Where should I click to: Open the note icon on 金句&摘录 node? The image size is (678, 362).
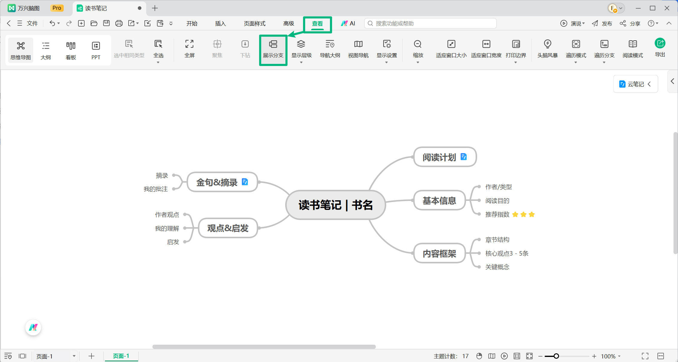point(245,182)
